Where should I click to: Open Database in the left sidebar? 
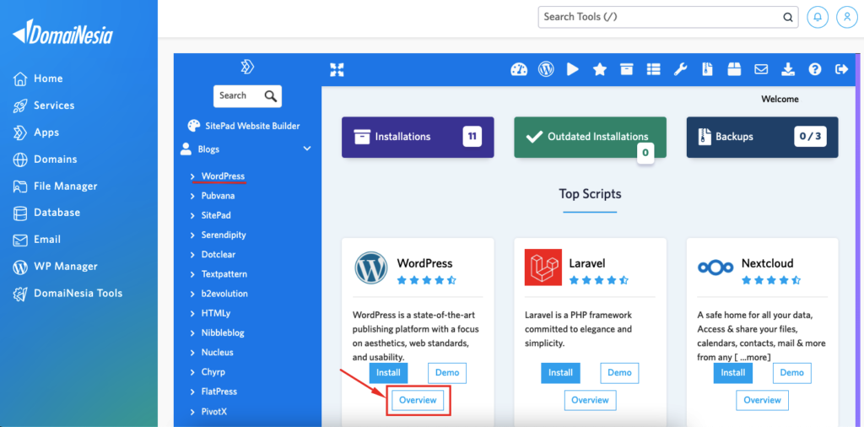tap(46, 213)
